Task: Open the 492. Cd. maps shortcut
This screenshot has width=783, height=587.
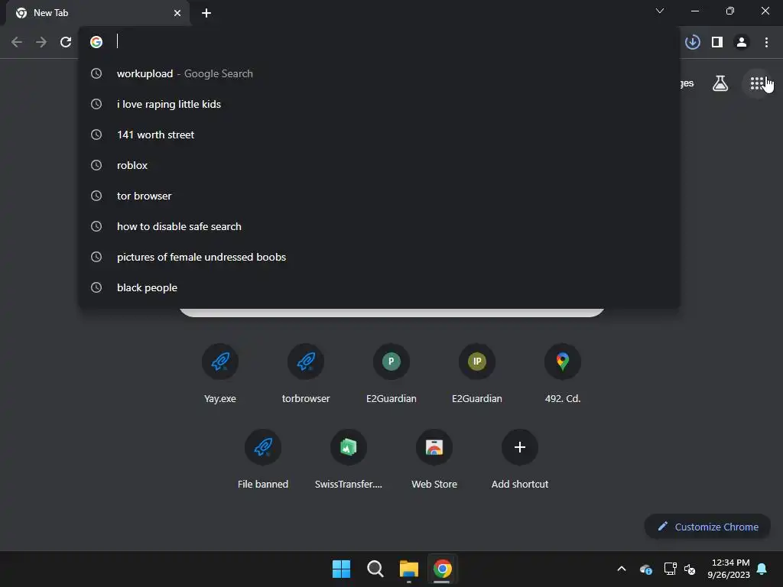Action: point(563,373)
